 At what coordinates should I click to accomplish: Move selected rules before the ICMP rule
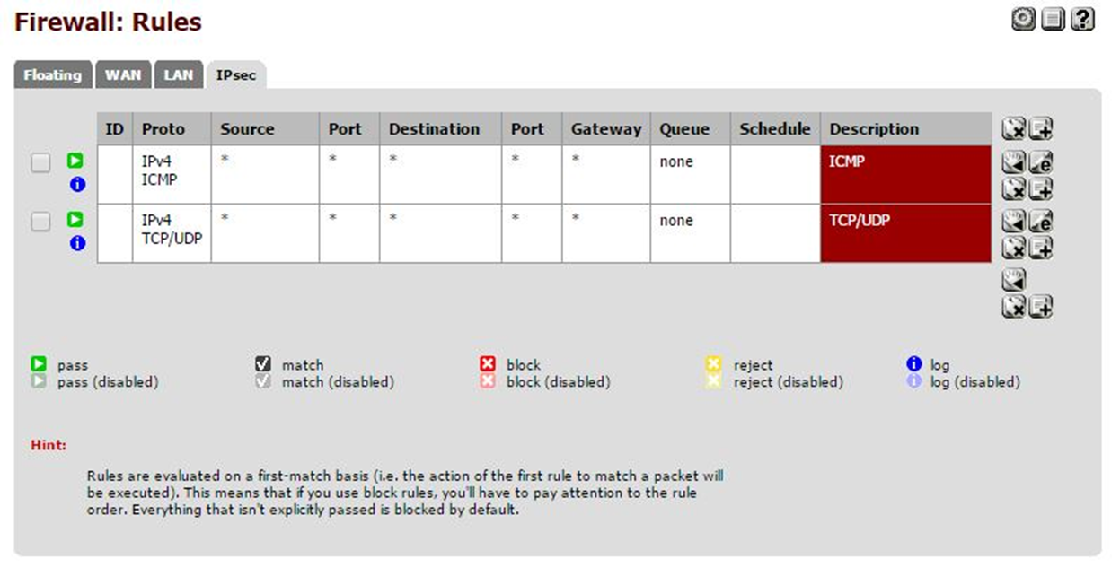(x=1014, y=163)
